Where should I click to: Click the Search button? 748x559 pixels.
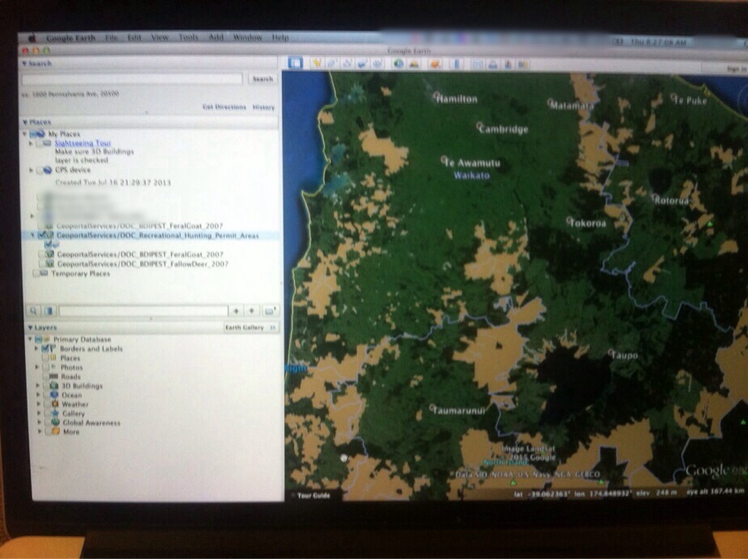tap(263, 78)
